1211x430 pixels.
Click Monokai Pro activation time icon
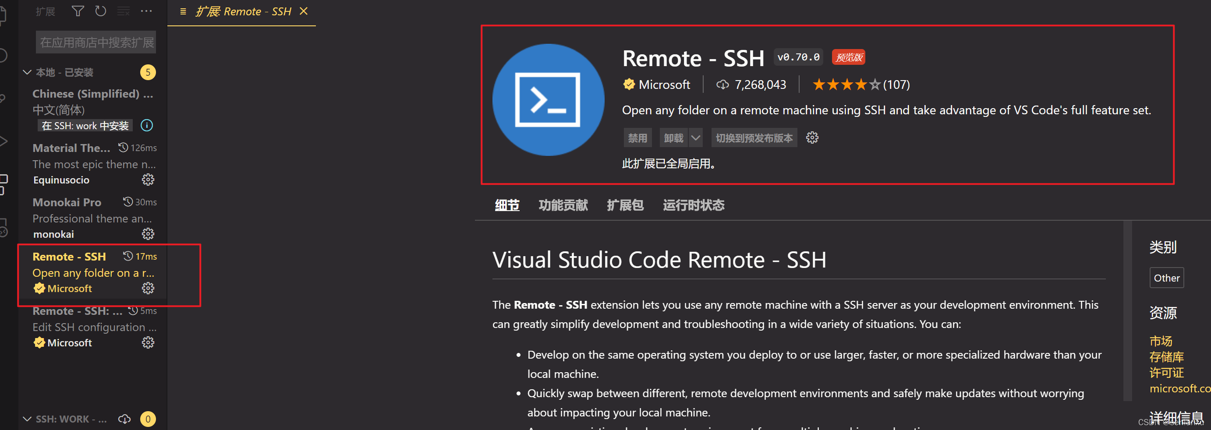pyautogui.click(x=128, y=202)
